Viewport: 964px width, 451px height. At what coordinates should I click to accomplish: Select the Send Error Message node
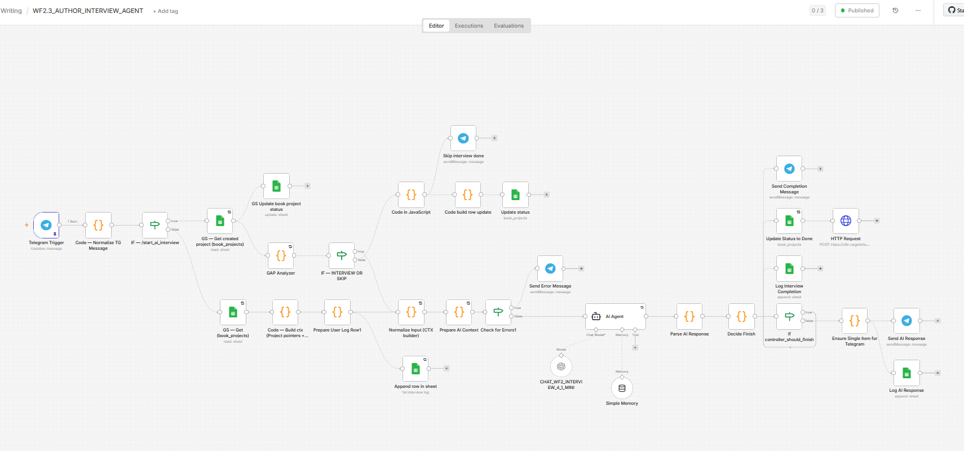[x=550, y=269]
